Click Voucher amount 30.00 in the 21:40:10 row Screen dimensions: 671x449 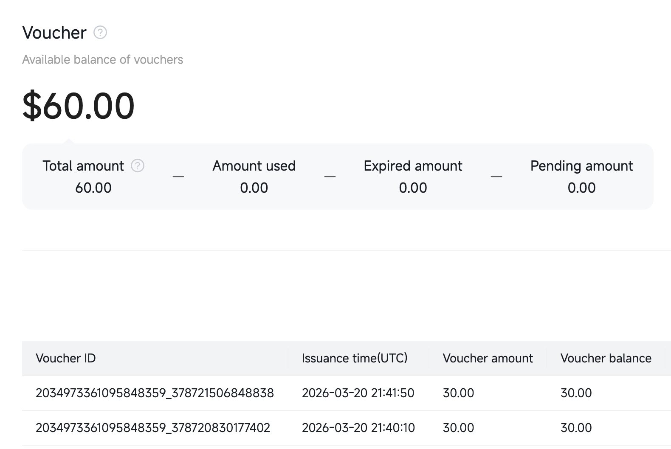pos(459,428)
